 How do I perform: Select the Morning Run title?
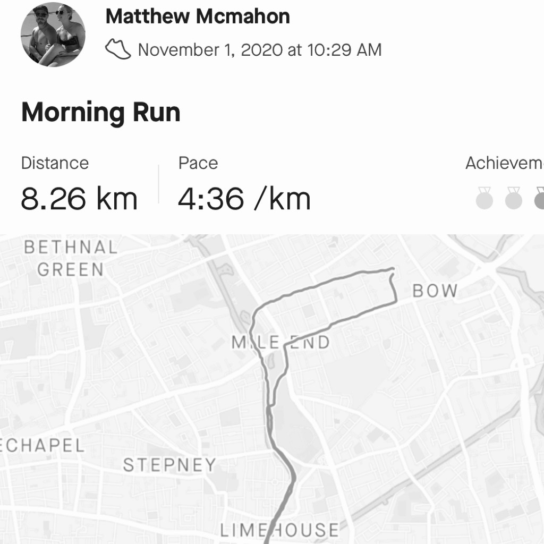(x=101, y=112)
